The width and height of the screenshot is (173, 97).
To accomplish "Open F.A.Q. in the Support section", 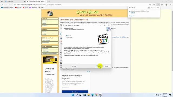I will (50, 34).
